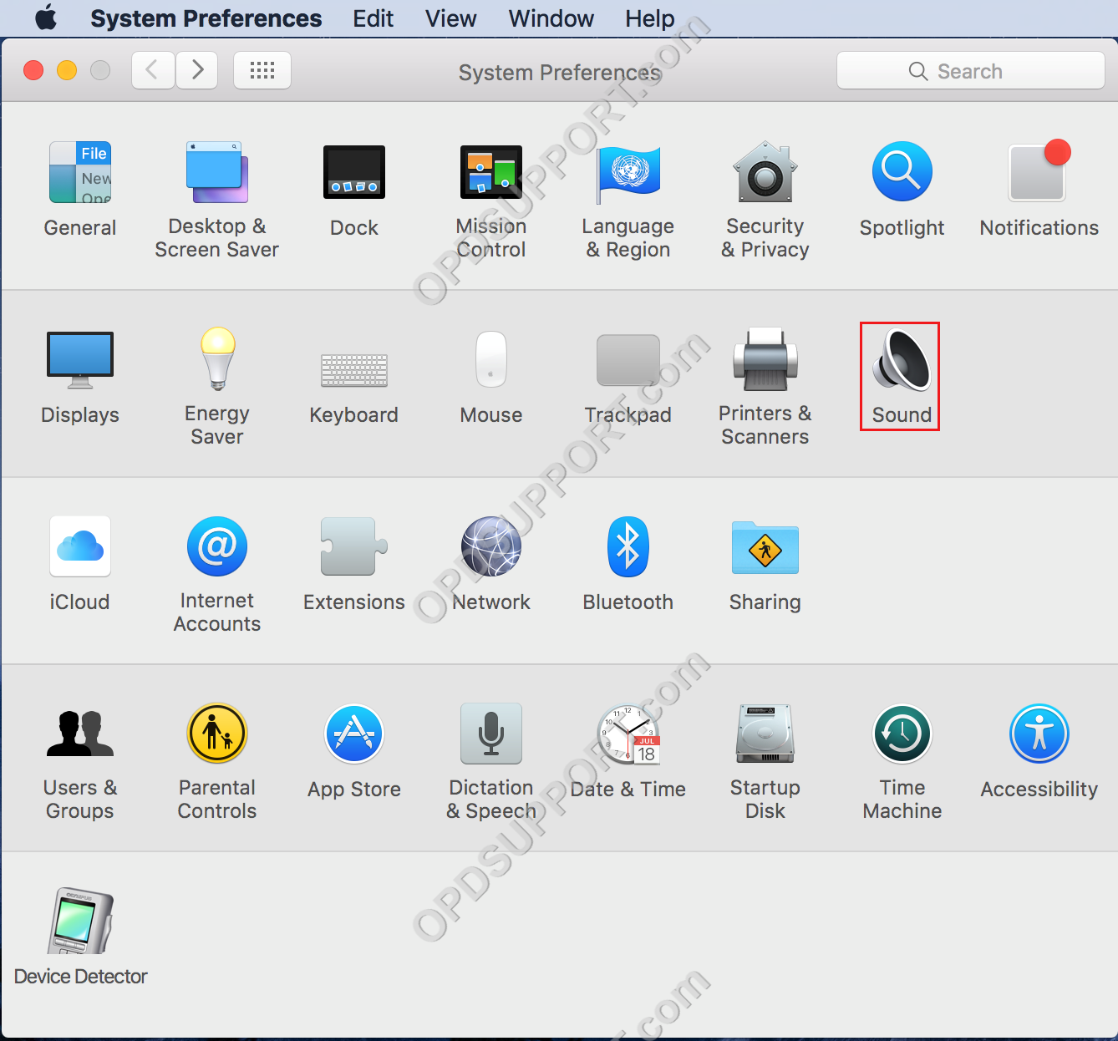Click the back navigation arrow

click(153, 70)
